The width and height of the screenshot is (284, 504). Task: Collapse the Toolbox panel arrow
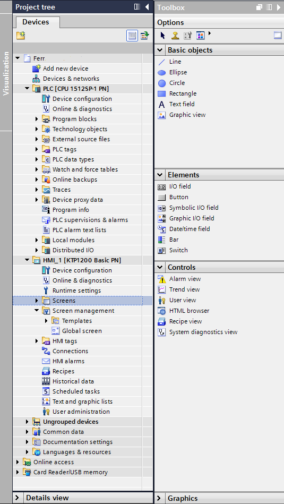279,7
